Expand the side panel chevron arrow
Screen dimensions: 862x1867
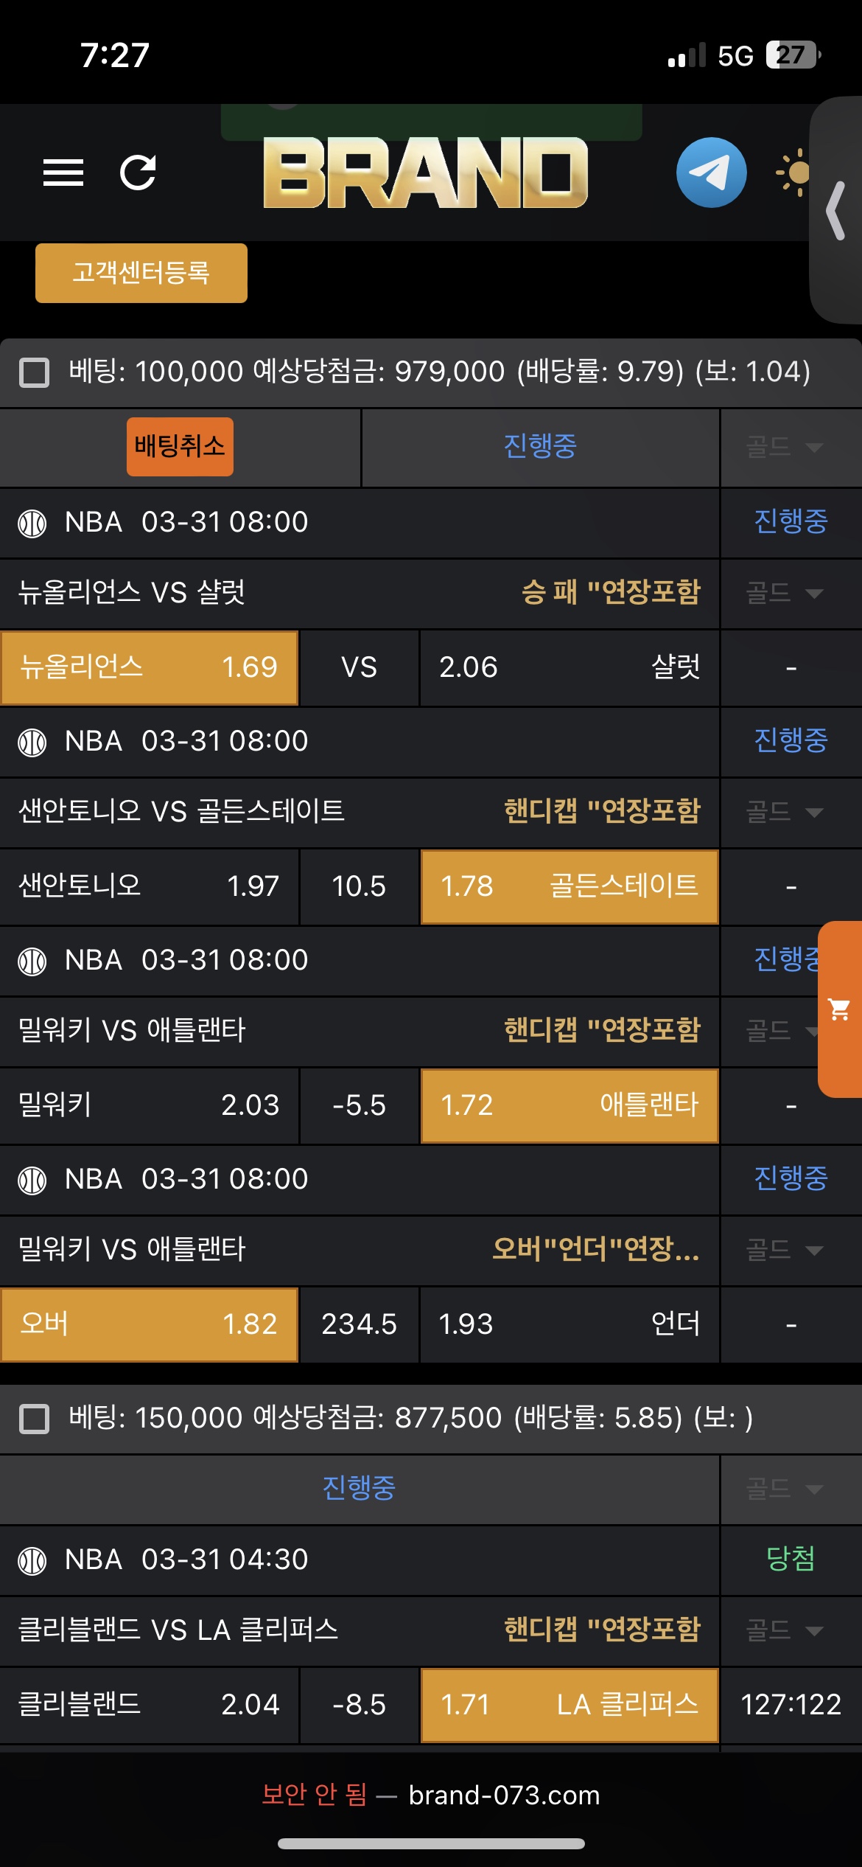(836, 211)
